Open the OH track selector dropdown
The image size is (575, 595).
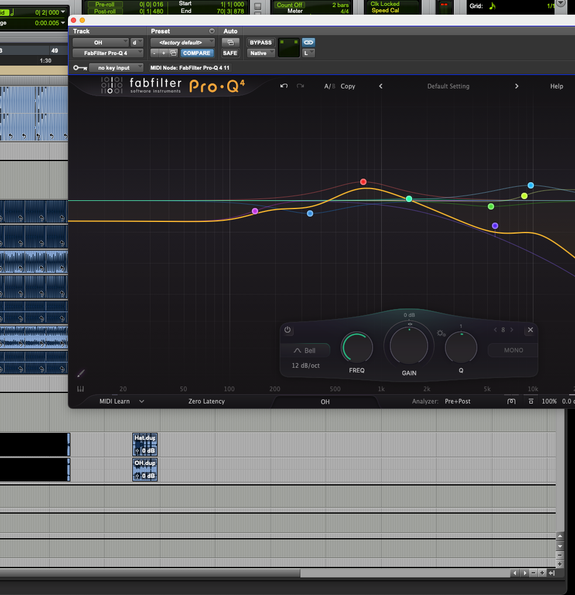click(x=101, y=43)
